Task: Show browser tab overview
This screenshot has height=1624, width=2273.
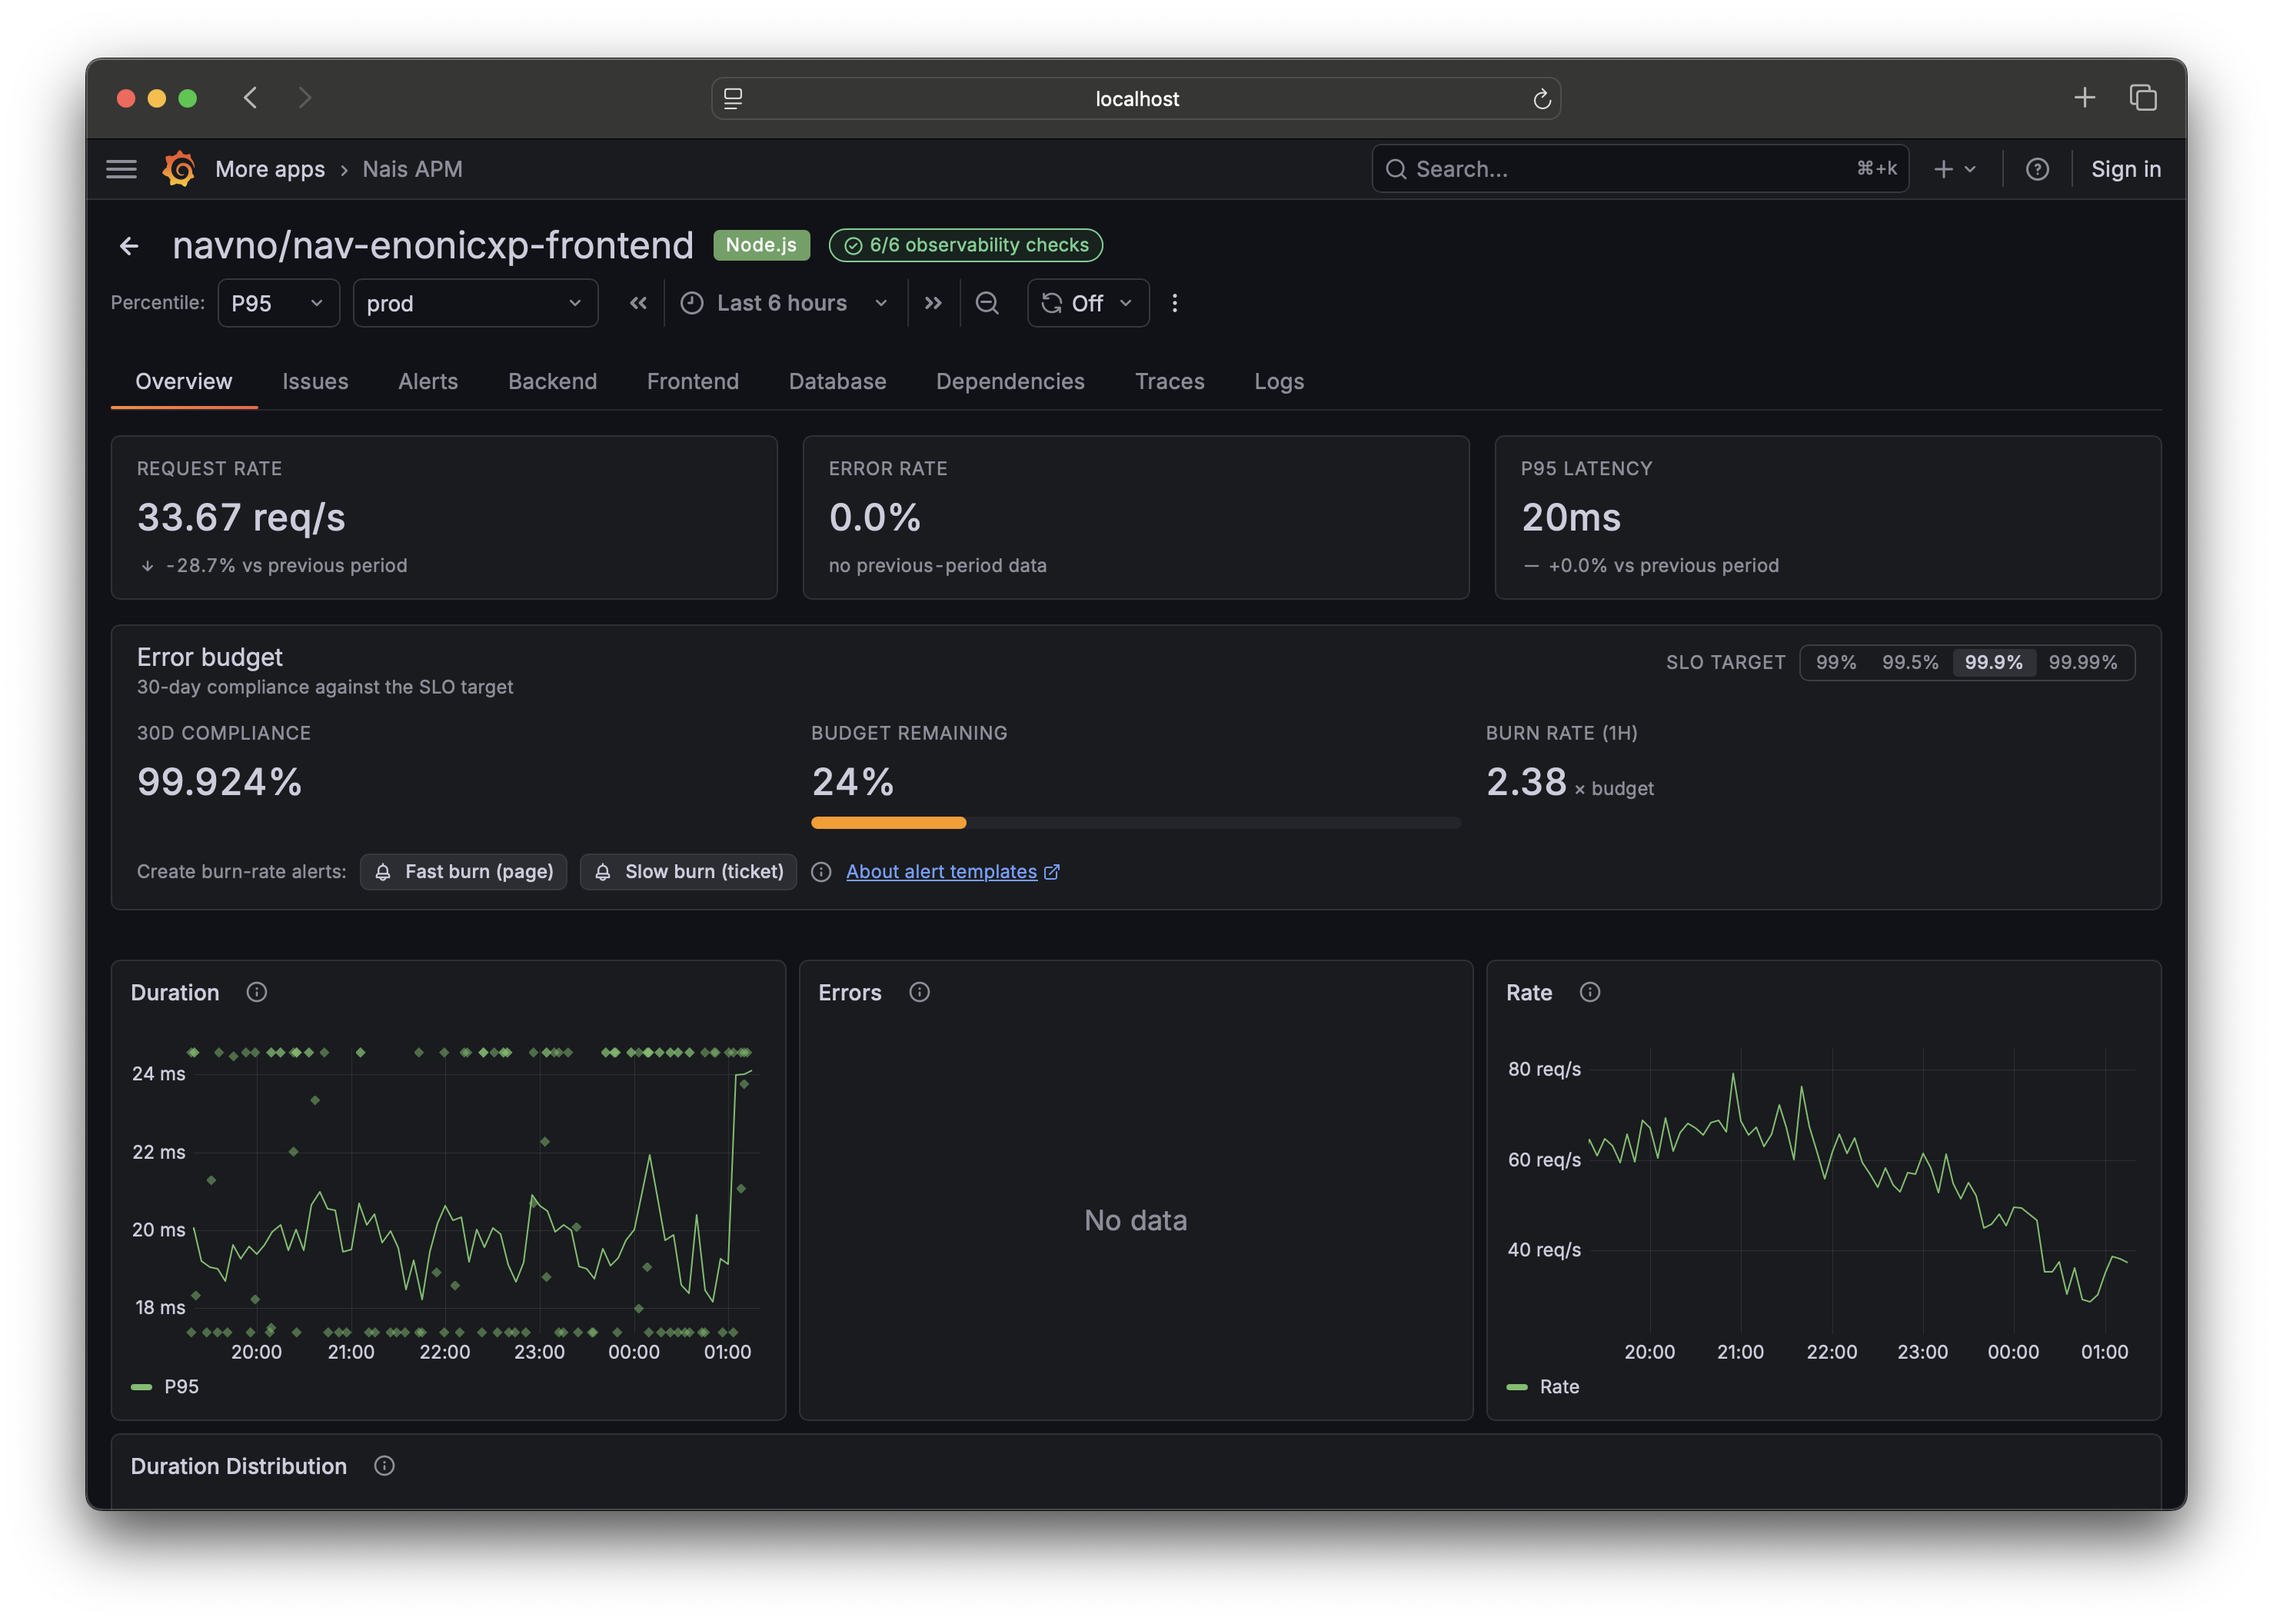Action: 2143,98
